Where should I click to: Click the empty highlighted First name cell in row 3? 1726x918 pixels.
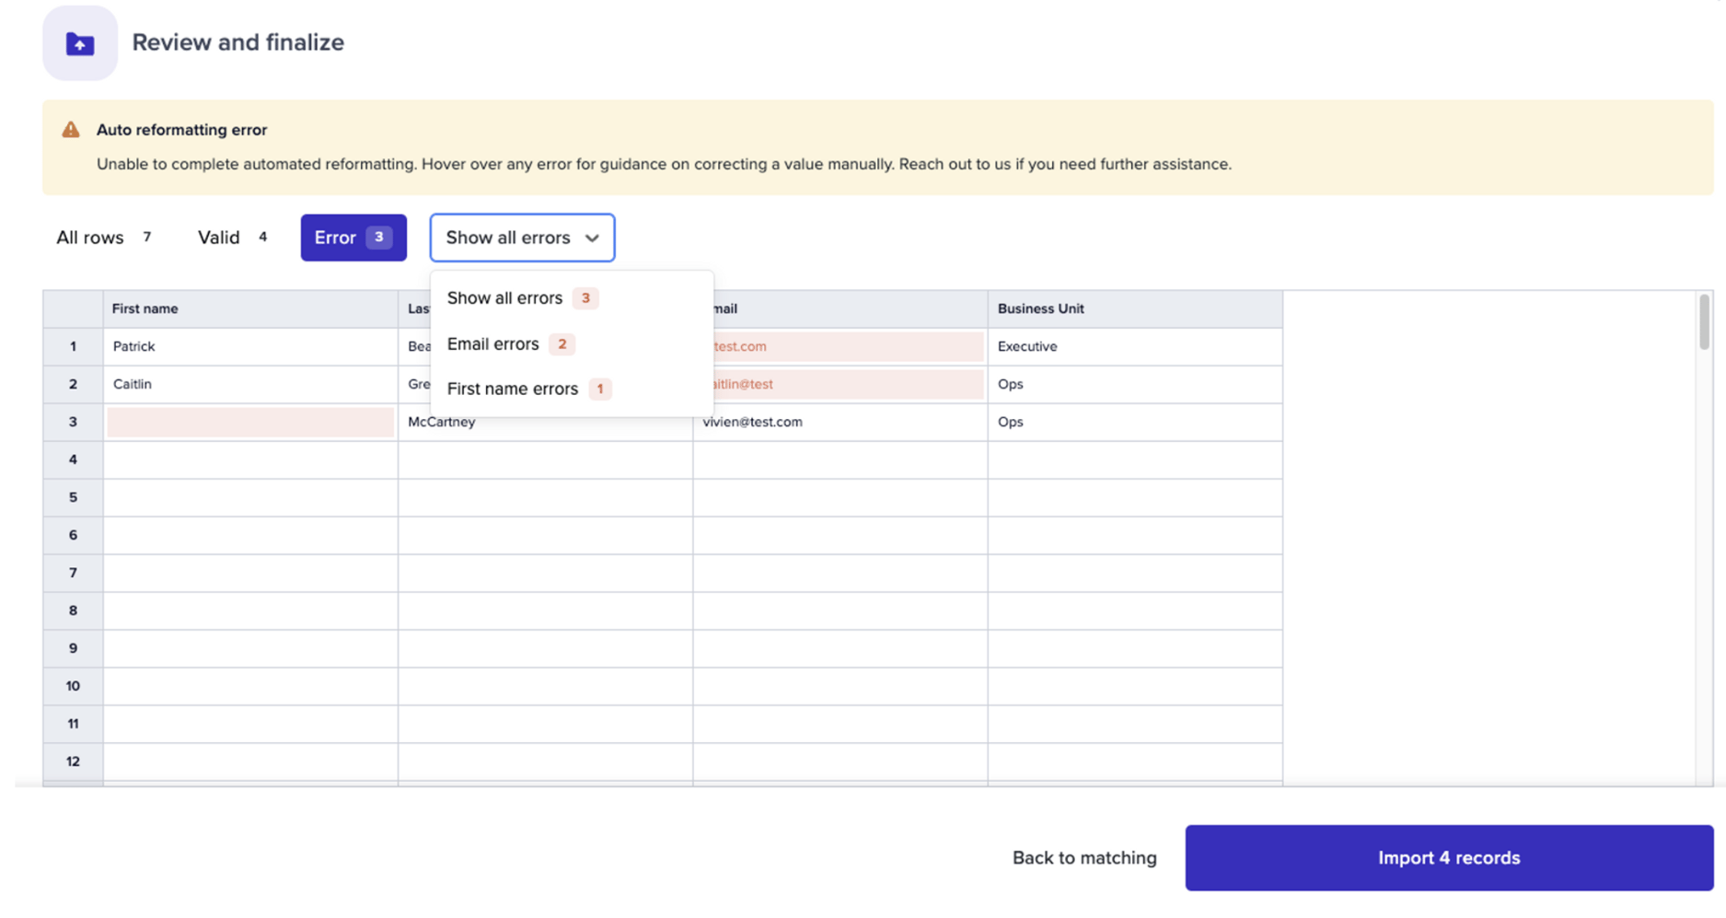click(249, 422)
